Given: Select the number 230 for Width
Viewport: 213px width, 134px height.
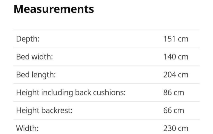Looking at the screenshot, I should click(169, 128).
